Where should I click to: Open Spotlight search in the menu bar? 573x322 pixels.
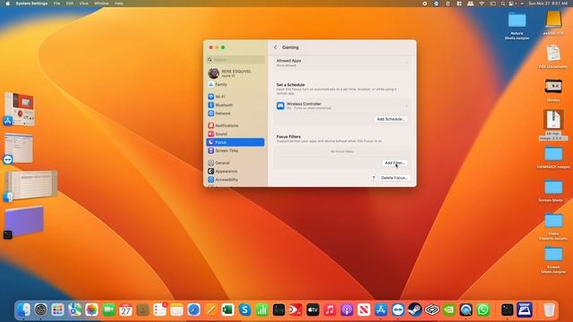[x=503, y=4]
